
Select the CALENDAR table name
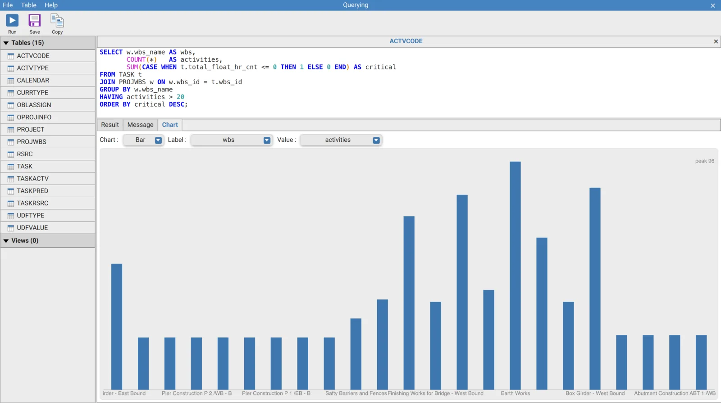(x=33, y=80)
